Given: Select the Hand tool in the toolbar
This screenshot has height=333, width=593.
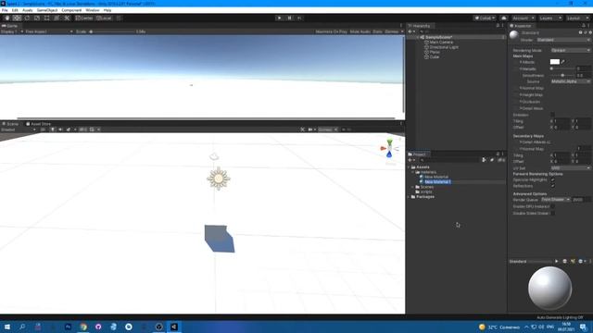Looking at the screenshot, I should [6, 18].
